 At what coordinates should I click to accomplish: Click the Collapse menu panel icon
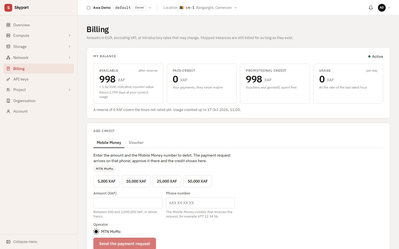click(8, 242)
